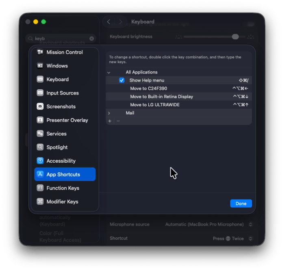
Task: Select Modifier Keys in the sidebar
Action: [x=62, y=202]
